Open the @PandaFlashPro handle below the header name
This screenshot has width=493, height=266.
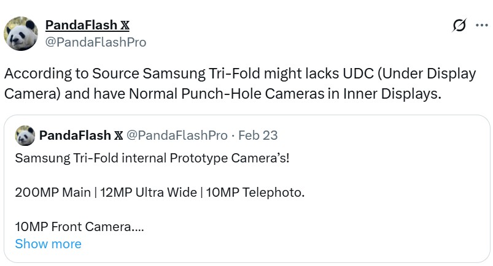(96, 42)
